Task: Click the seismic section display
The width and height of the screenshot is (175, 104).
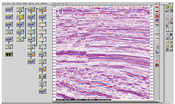Action: point(103,52)
